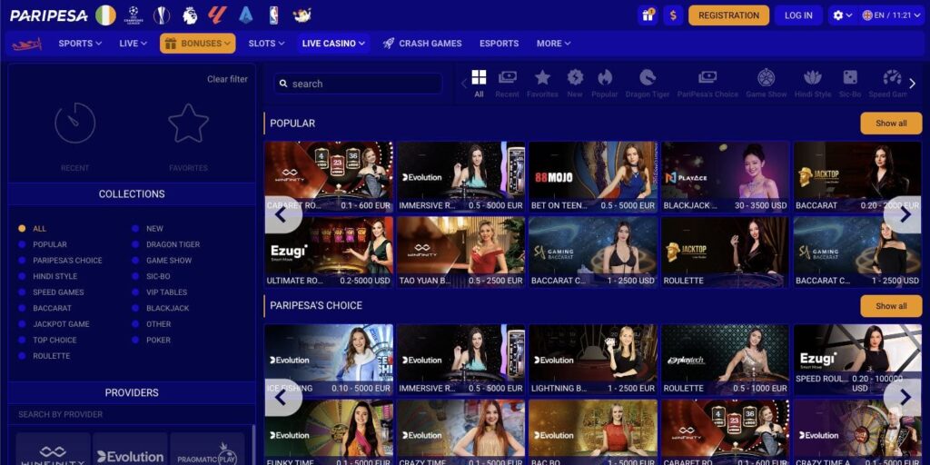Select the Dragon Tiger category icon

coord(647,84)
